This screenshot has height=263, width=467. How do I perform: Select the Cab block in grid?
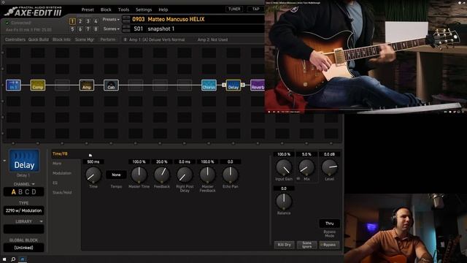coord(111,85)
